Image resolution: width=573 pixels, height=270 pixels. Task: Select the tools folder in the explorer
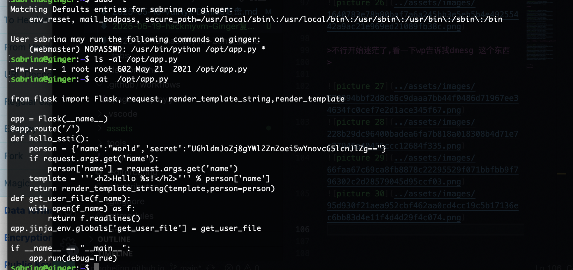coord(116,143)
